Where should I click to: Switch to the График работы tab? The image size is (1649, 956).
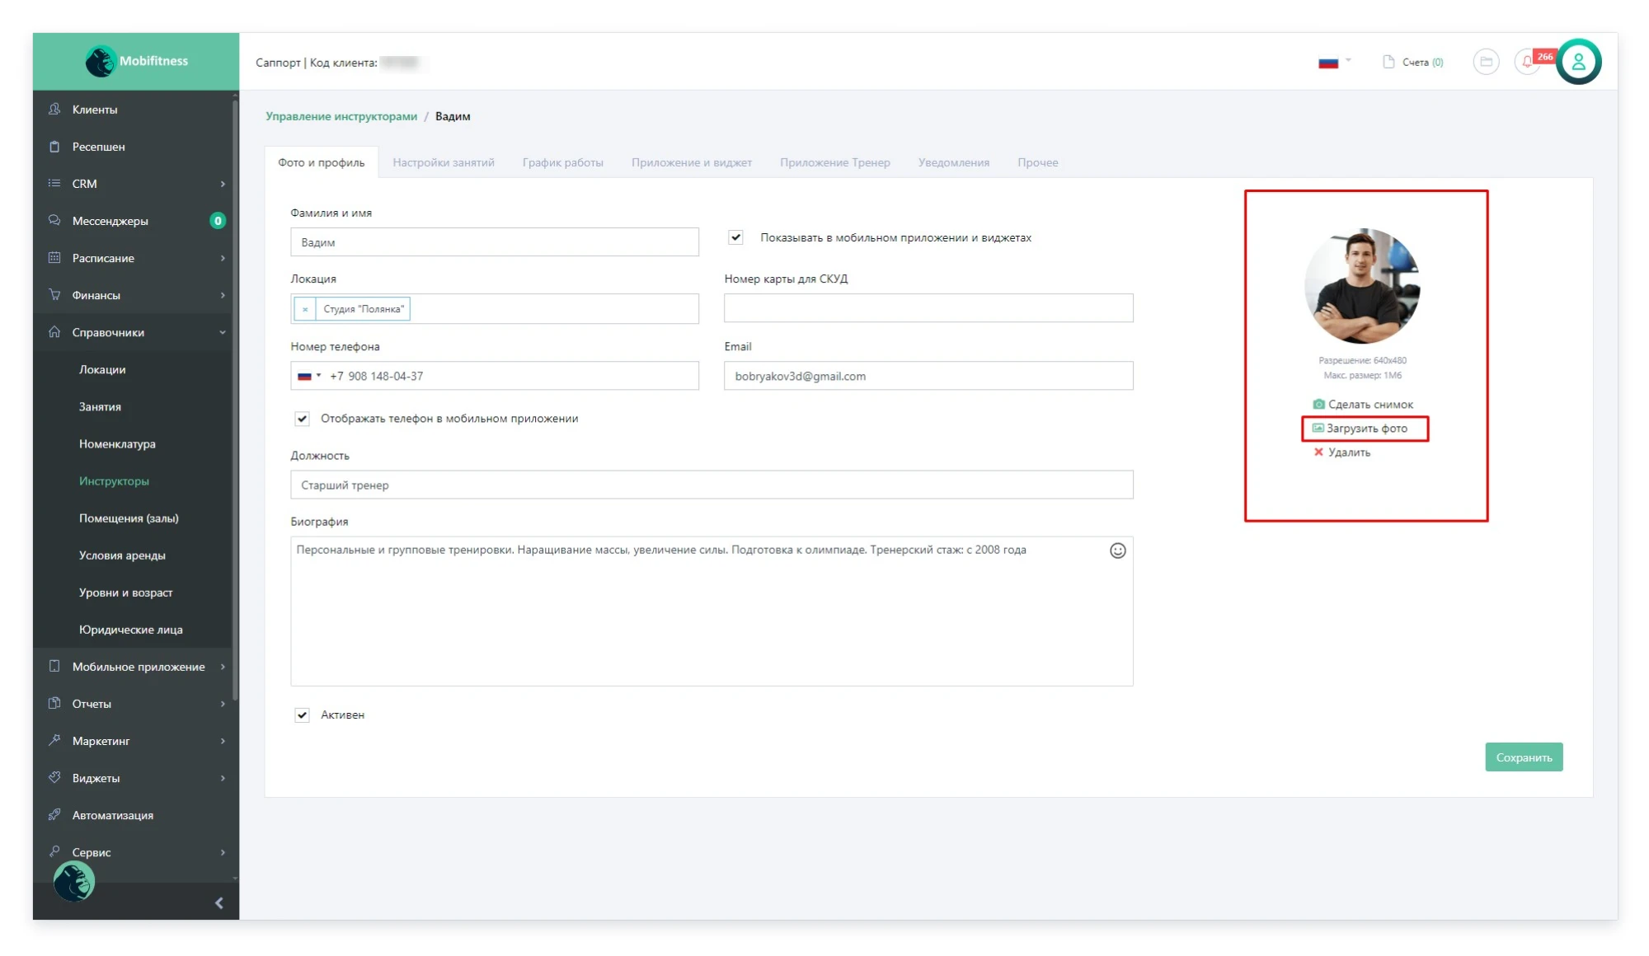(x=563, y=162)
